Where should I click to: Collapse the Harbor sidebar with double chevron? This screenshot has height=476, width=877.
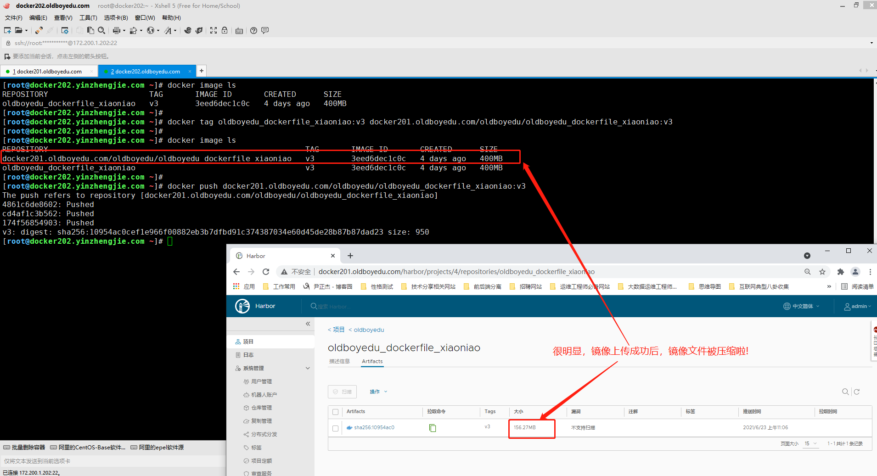308,324
